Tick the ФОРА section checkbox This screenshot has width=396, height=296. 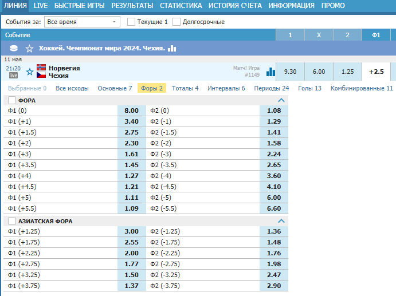coord(12,100)
